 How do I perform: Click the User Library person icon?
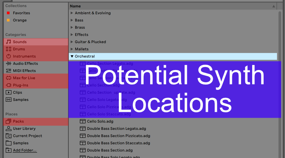8,128
